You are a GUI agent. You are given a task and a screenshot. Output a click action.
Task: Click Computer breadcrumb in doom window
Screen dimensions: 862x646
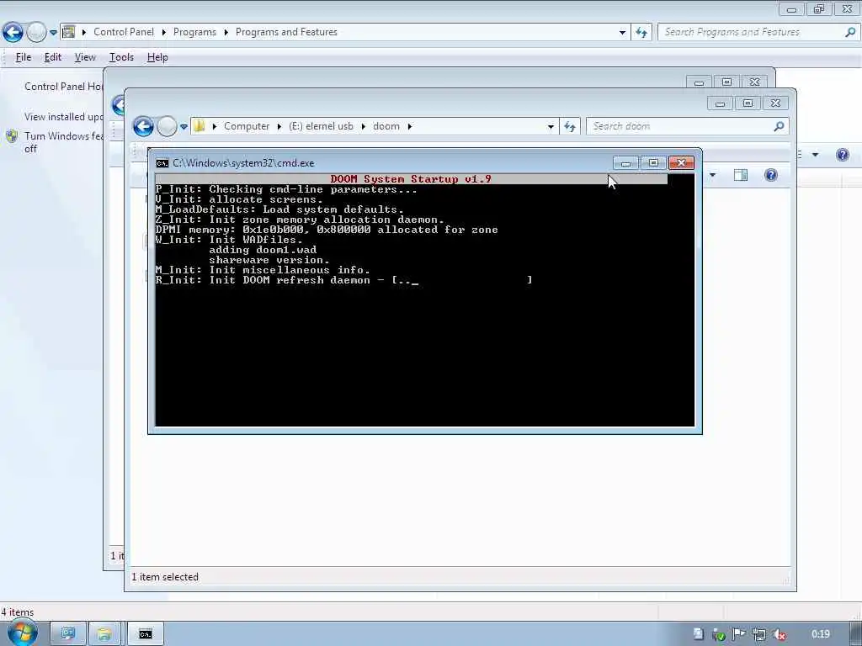(247, 126)
